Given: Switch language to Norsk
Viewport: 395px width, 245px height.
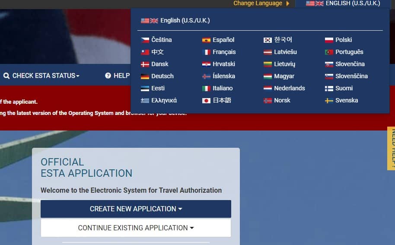Looking at the screenshot, I should point(277,100).
